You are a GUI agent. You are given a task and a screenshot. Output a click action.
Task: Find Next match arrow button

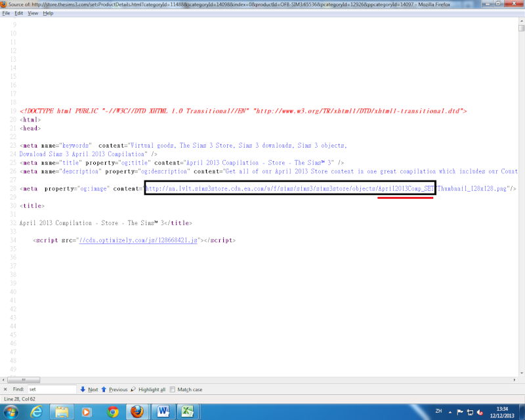click(89, 389)
